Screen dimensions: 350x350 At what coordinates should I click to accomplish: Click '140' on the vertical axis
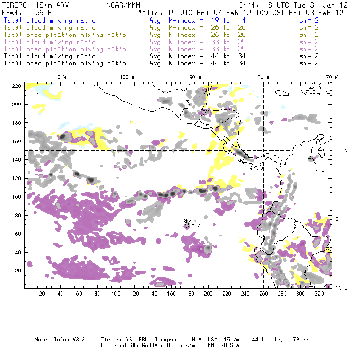pos(17,160)
